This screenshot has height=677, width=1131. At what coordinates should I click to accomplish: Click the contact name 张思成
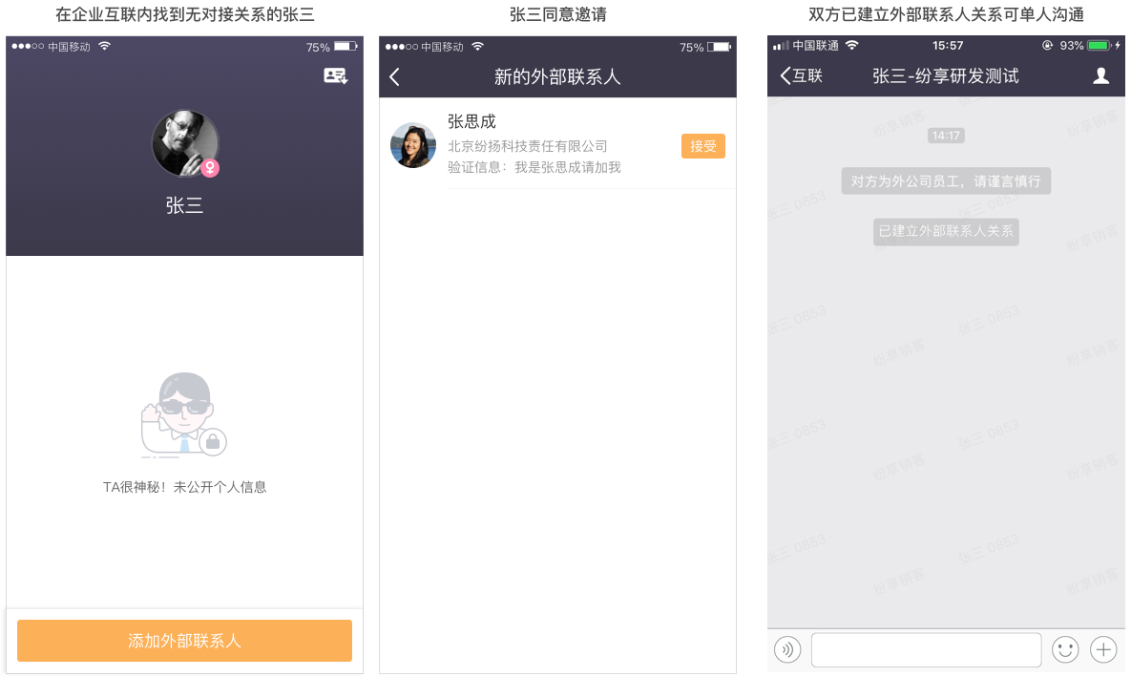point(471,121)
